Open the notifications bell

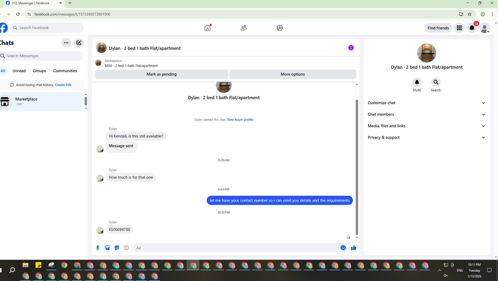pos(472,28)
